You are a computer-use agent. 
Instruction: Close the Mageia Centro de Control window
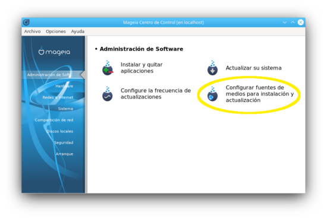[x=300, y=22]
